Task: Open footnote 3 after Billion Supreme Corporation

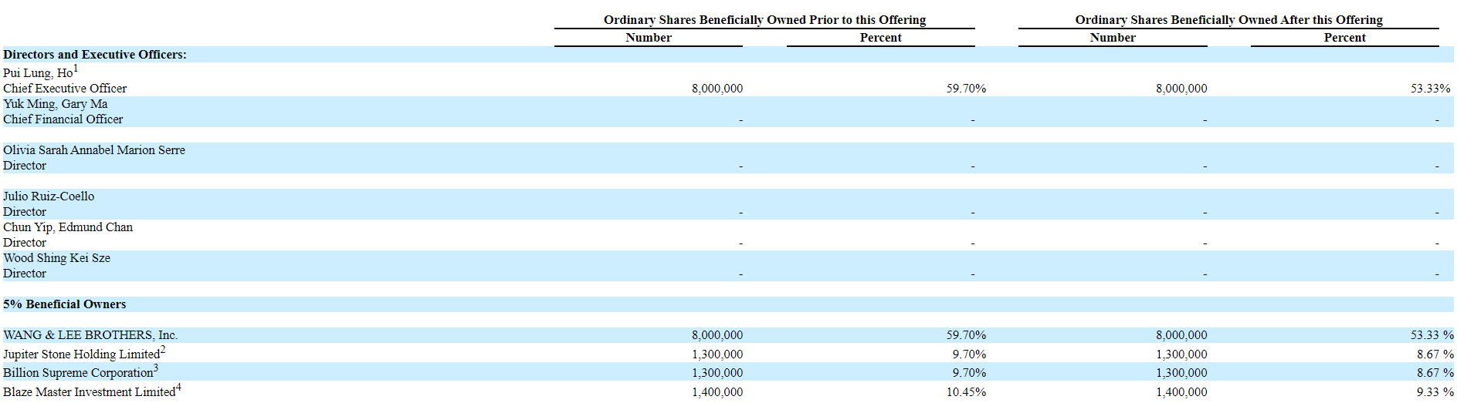Action: coord(156,368)
